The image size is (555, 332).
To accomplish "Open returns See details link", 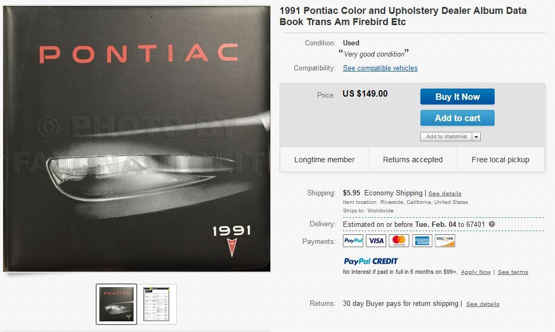I will (482, 304).
